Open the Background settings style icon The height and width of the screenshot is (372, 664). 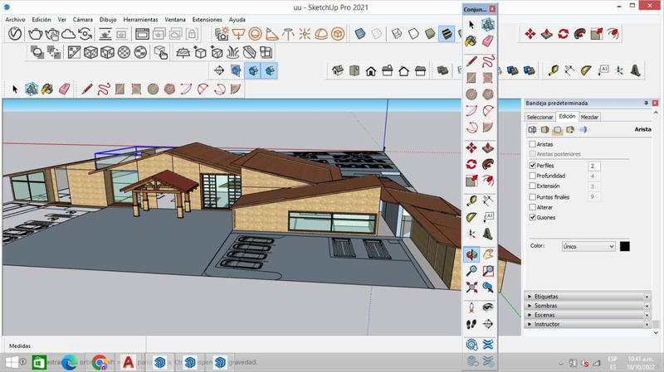(557, 130)
